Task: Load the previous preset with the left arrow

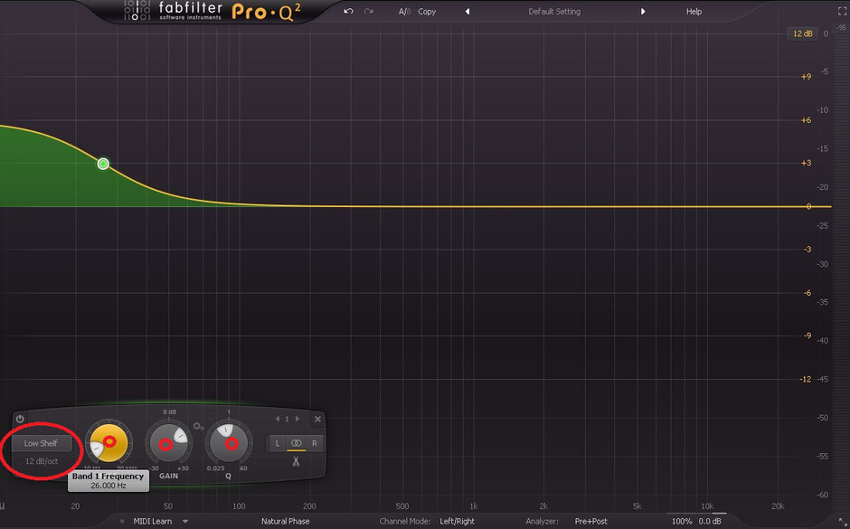Action: (x=467, y=12)
